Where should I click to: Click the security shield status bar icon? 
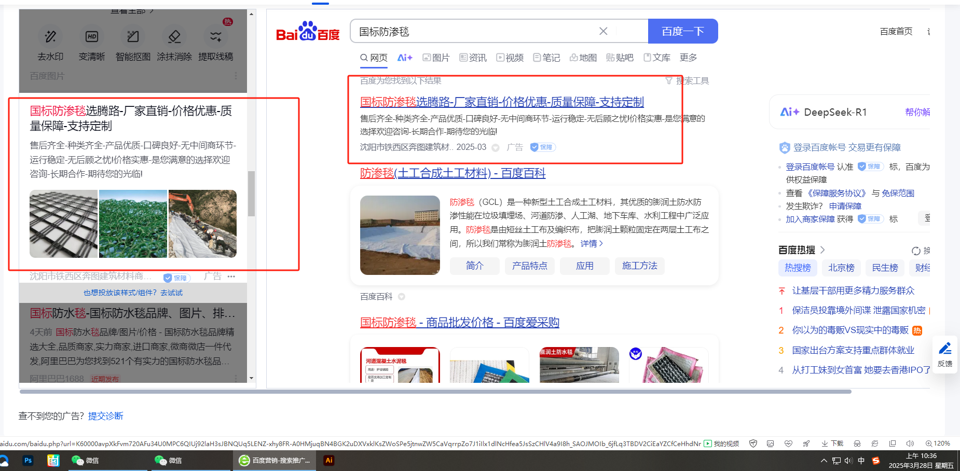point(753,444)
